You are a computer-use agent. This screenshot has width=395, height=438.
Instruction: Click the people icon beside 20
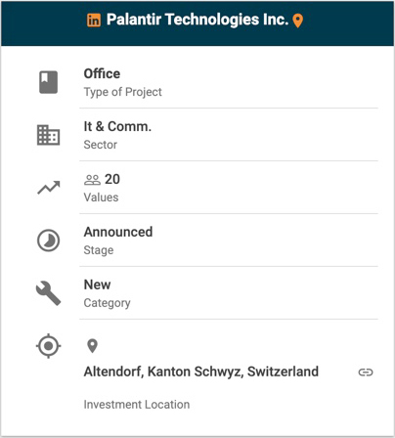coord(92,180)
